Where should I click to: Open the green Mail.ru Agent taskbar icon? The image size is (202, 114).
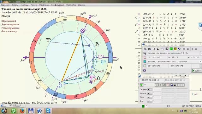13,111
